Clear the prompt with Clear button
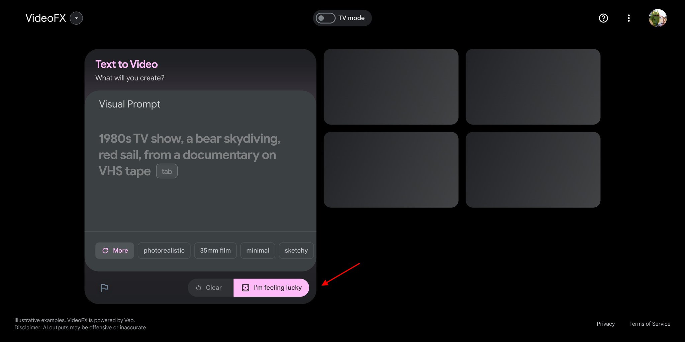685x342 pixels. pyautogui.click(x=210, y=288)
